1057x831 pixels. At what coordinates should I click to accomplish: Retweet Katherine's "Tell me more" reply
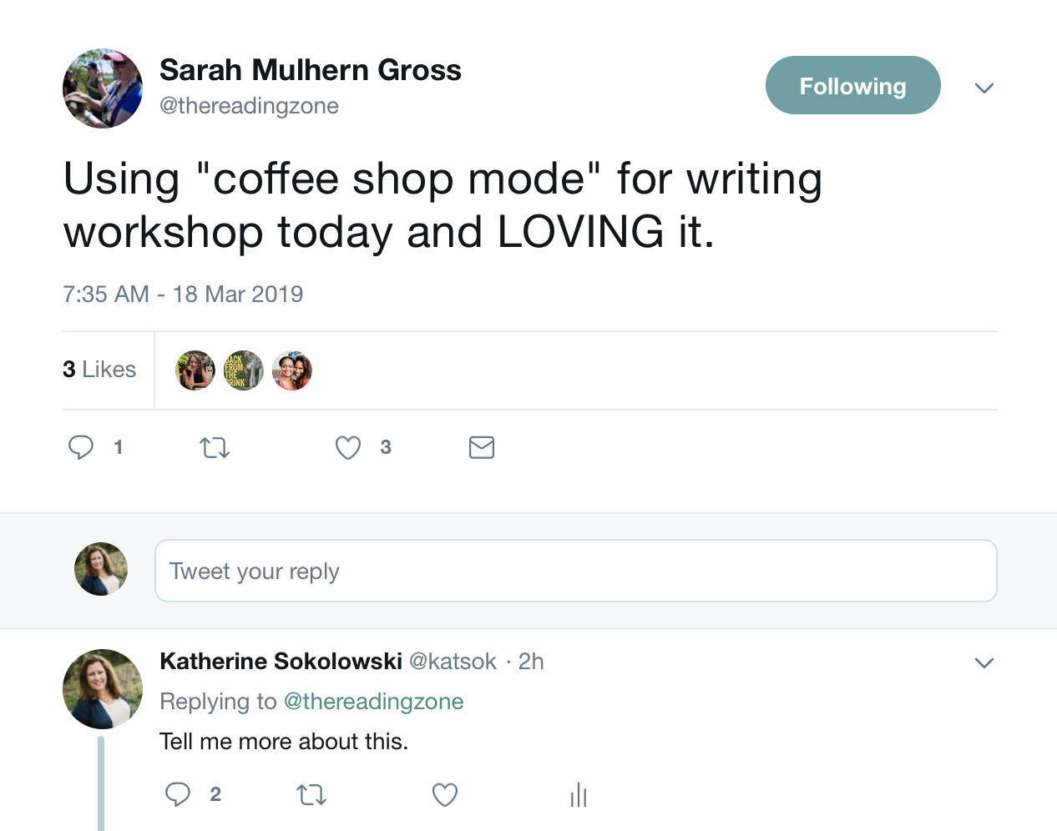tap(311, 794)
